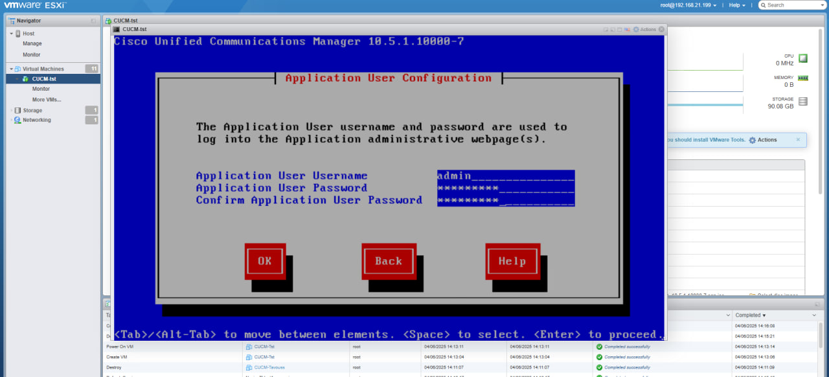The width and height of the screenshot is (829, 377).
Task: Open the console keyboard layout flag icon
Action: tap(627, 29)
